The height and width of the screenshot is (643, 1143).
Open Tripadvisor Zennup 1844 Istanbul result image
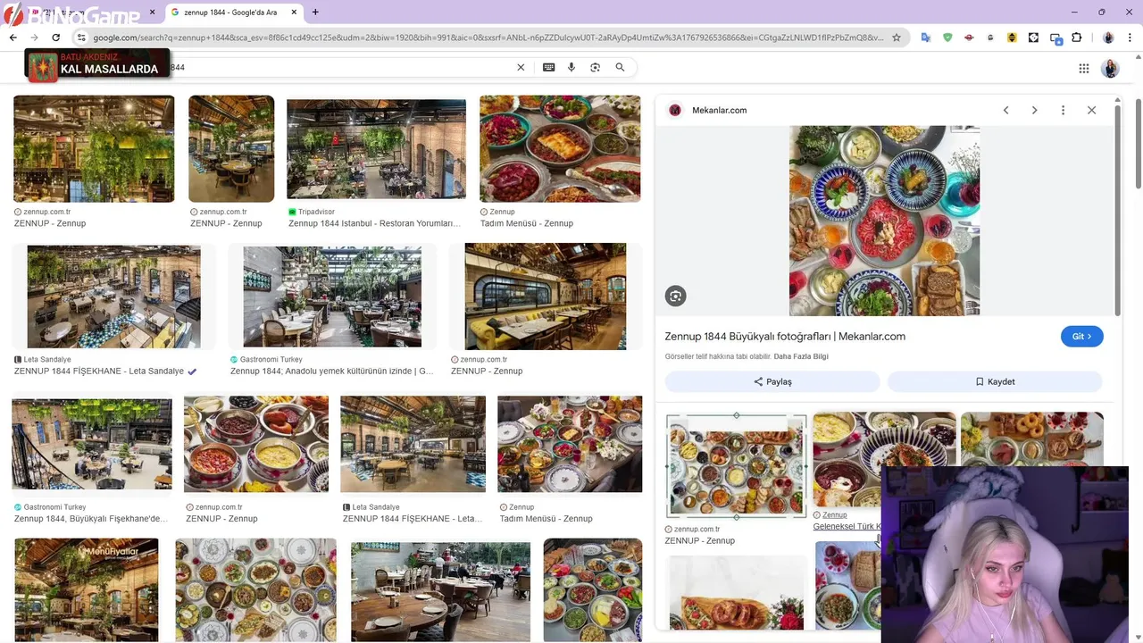376,149
